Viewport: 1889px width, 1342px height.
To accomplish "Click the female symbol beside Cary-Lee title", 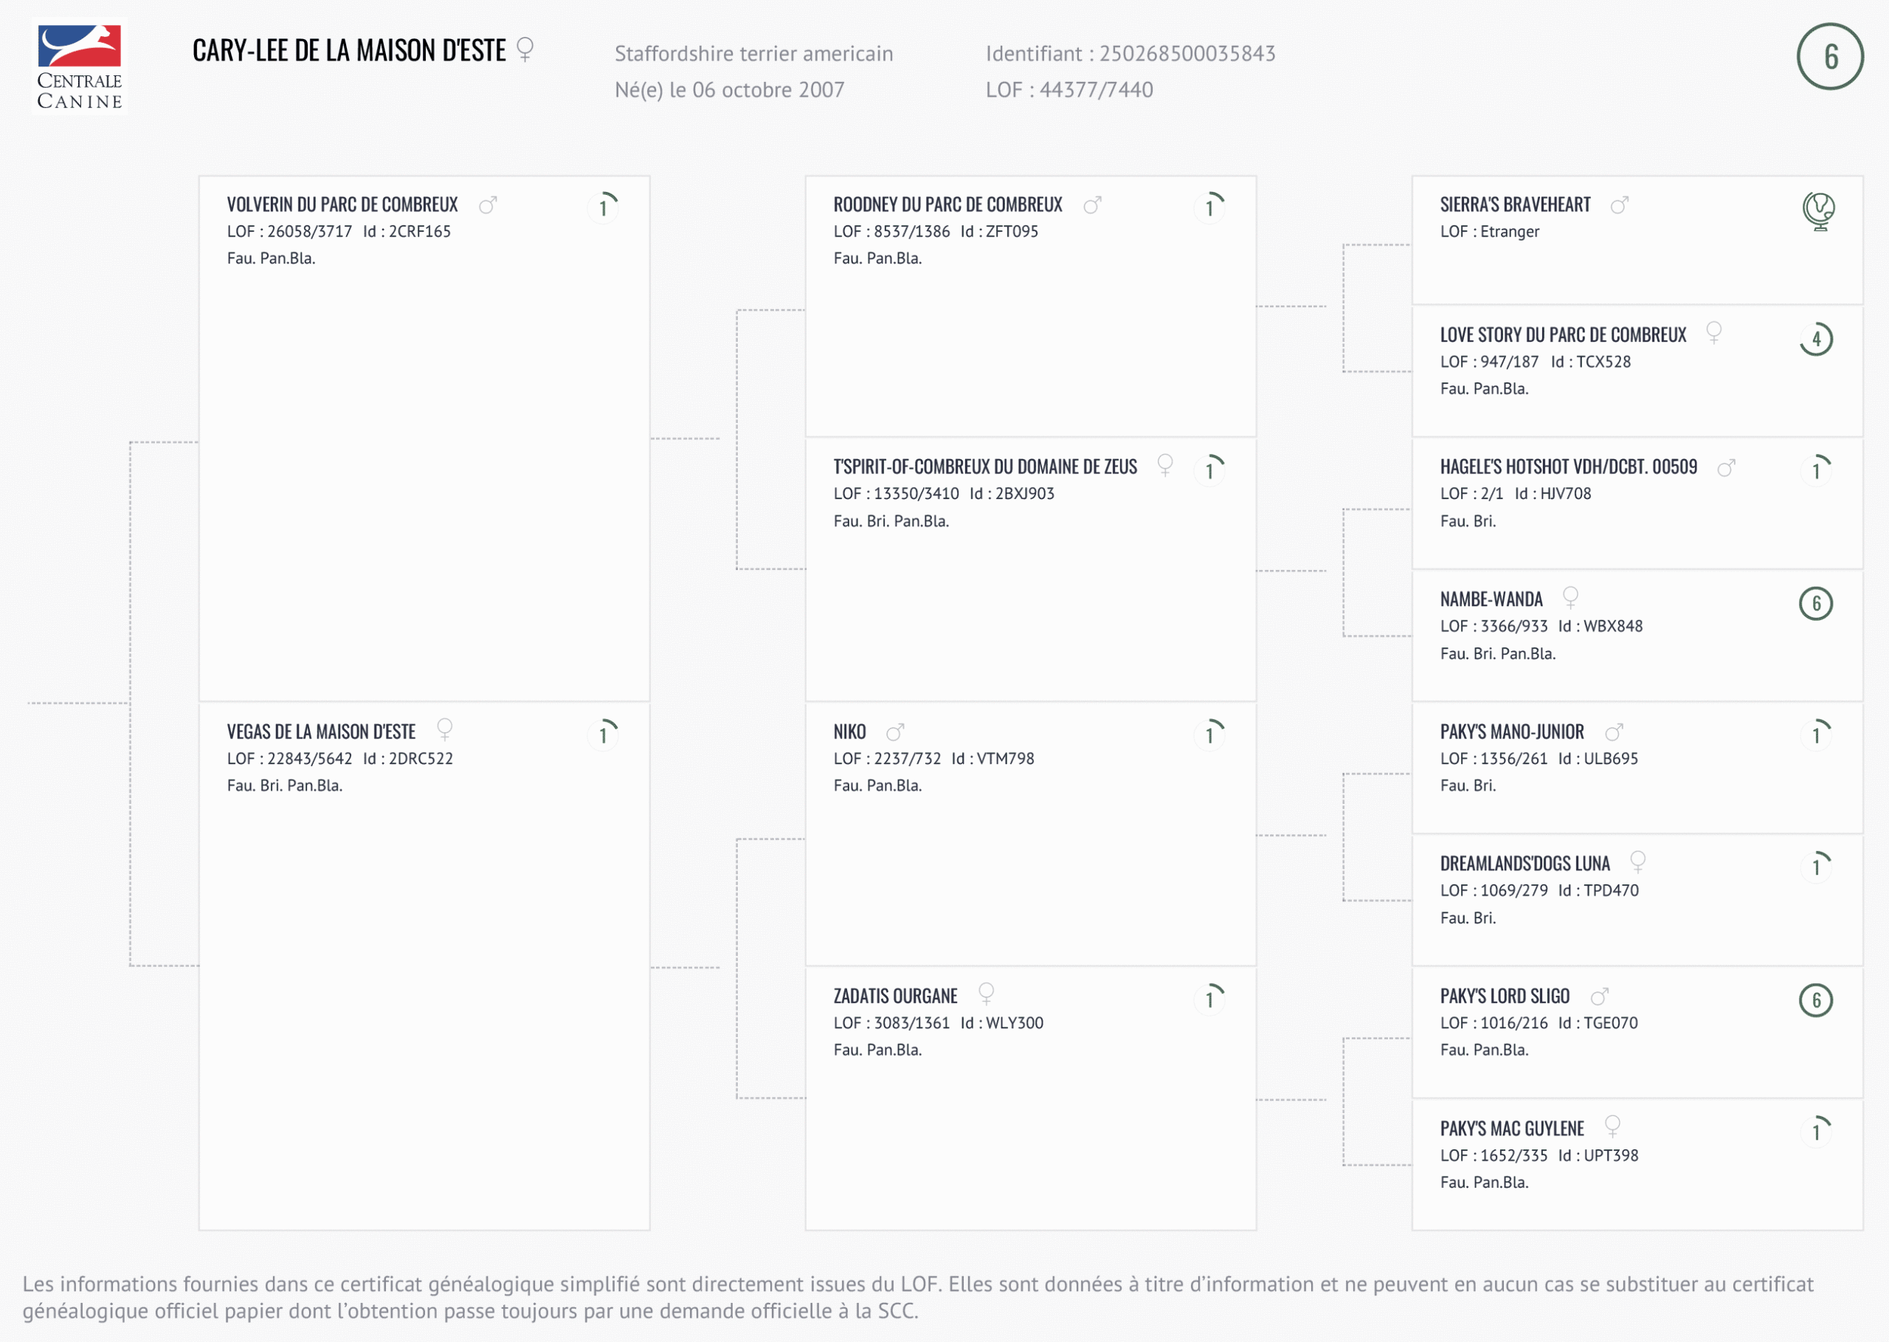I will click(525, 49).
